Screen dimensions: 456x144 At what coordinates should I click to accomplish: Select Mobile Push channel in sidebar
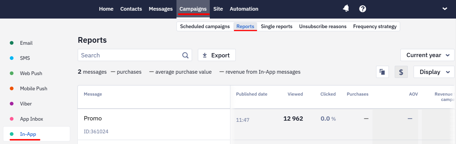[x=34, y=89]
